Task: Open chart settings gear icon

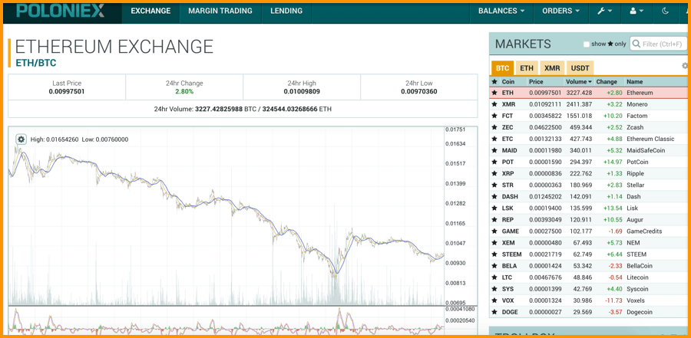Action: (21, 139)
